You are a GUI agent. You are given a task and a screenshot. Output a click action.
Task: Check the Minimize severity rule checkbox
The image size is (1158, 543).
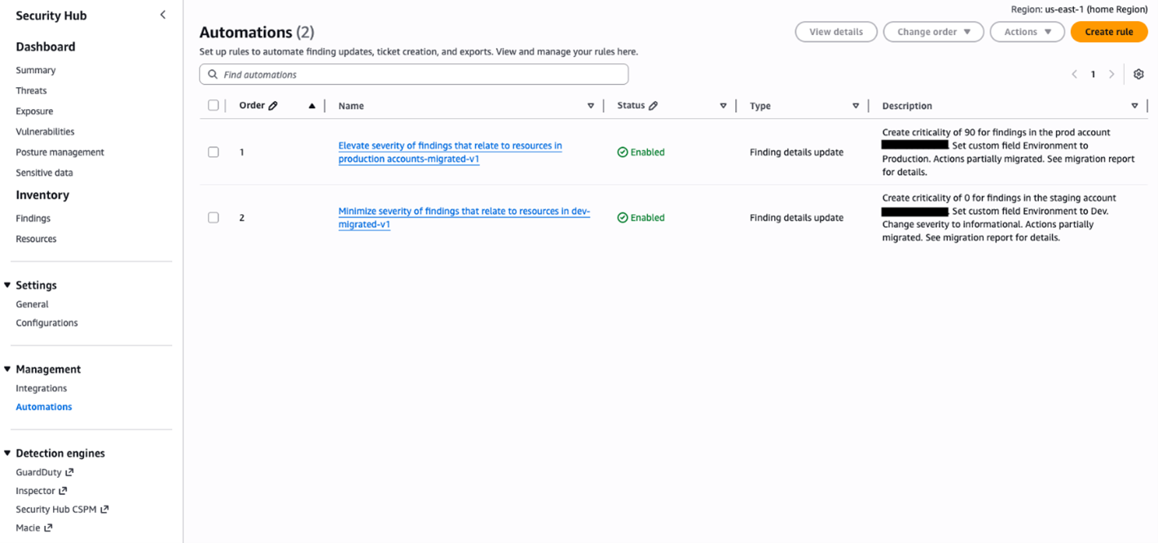214,217
